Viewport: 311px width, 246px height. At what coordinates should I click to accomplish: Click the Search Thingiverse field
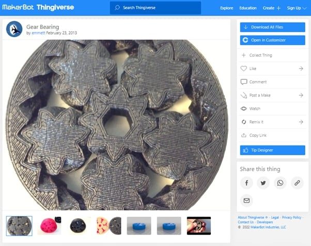[x=155, y=8]
